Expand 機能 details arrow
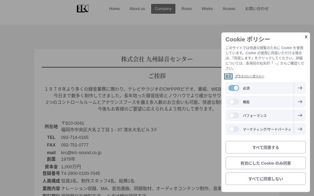Viewport: 314px width, 196px height. (300, 102)
